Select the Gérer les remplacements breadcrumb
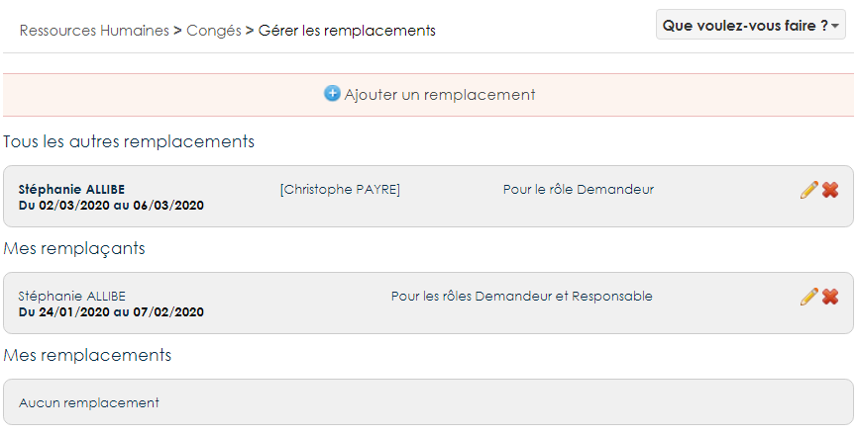 tap(347, 31)
